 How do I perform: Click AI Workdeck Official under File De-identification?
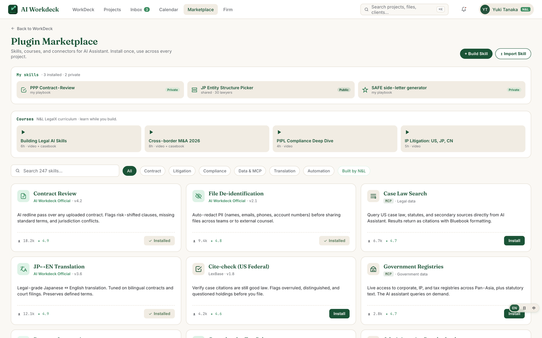tap(227, 201)
